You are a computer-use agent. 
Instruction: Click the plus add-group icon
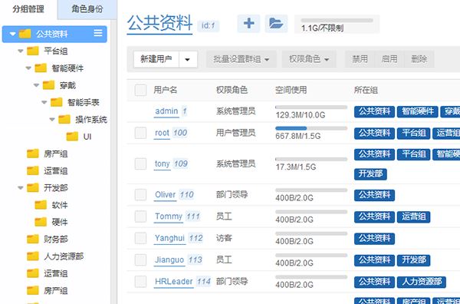(248, 23)
